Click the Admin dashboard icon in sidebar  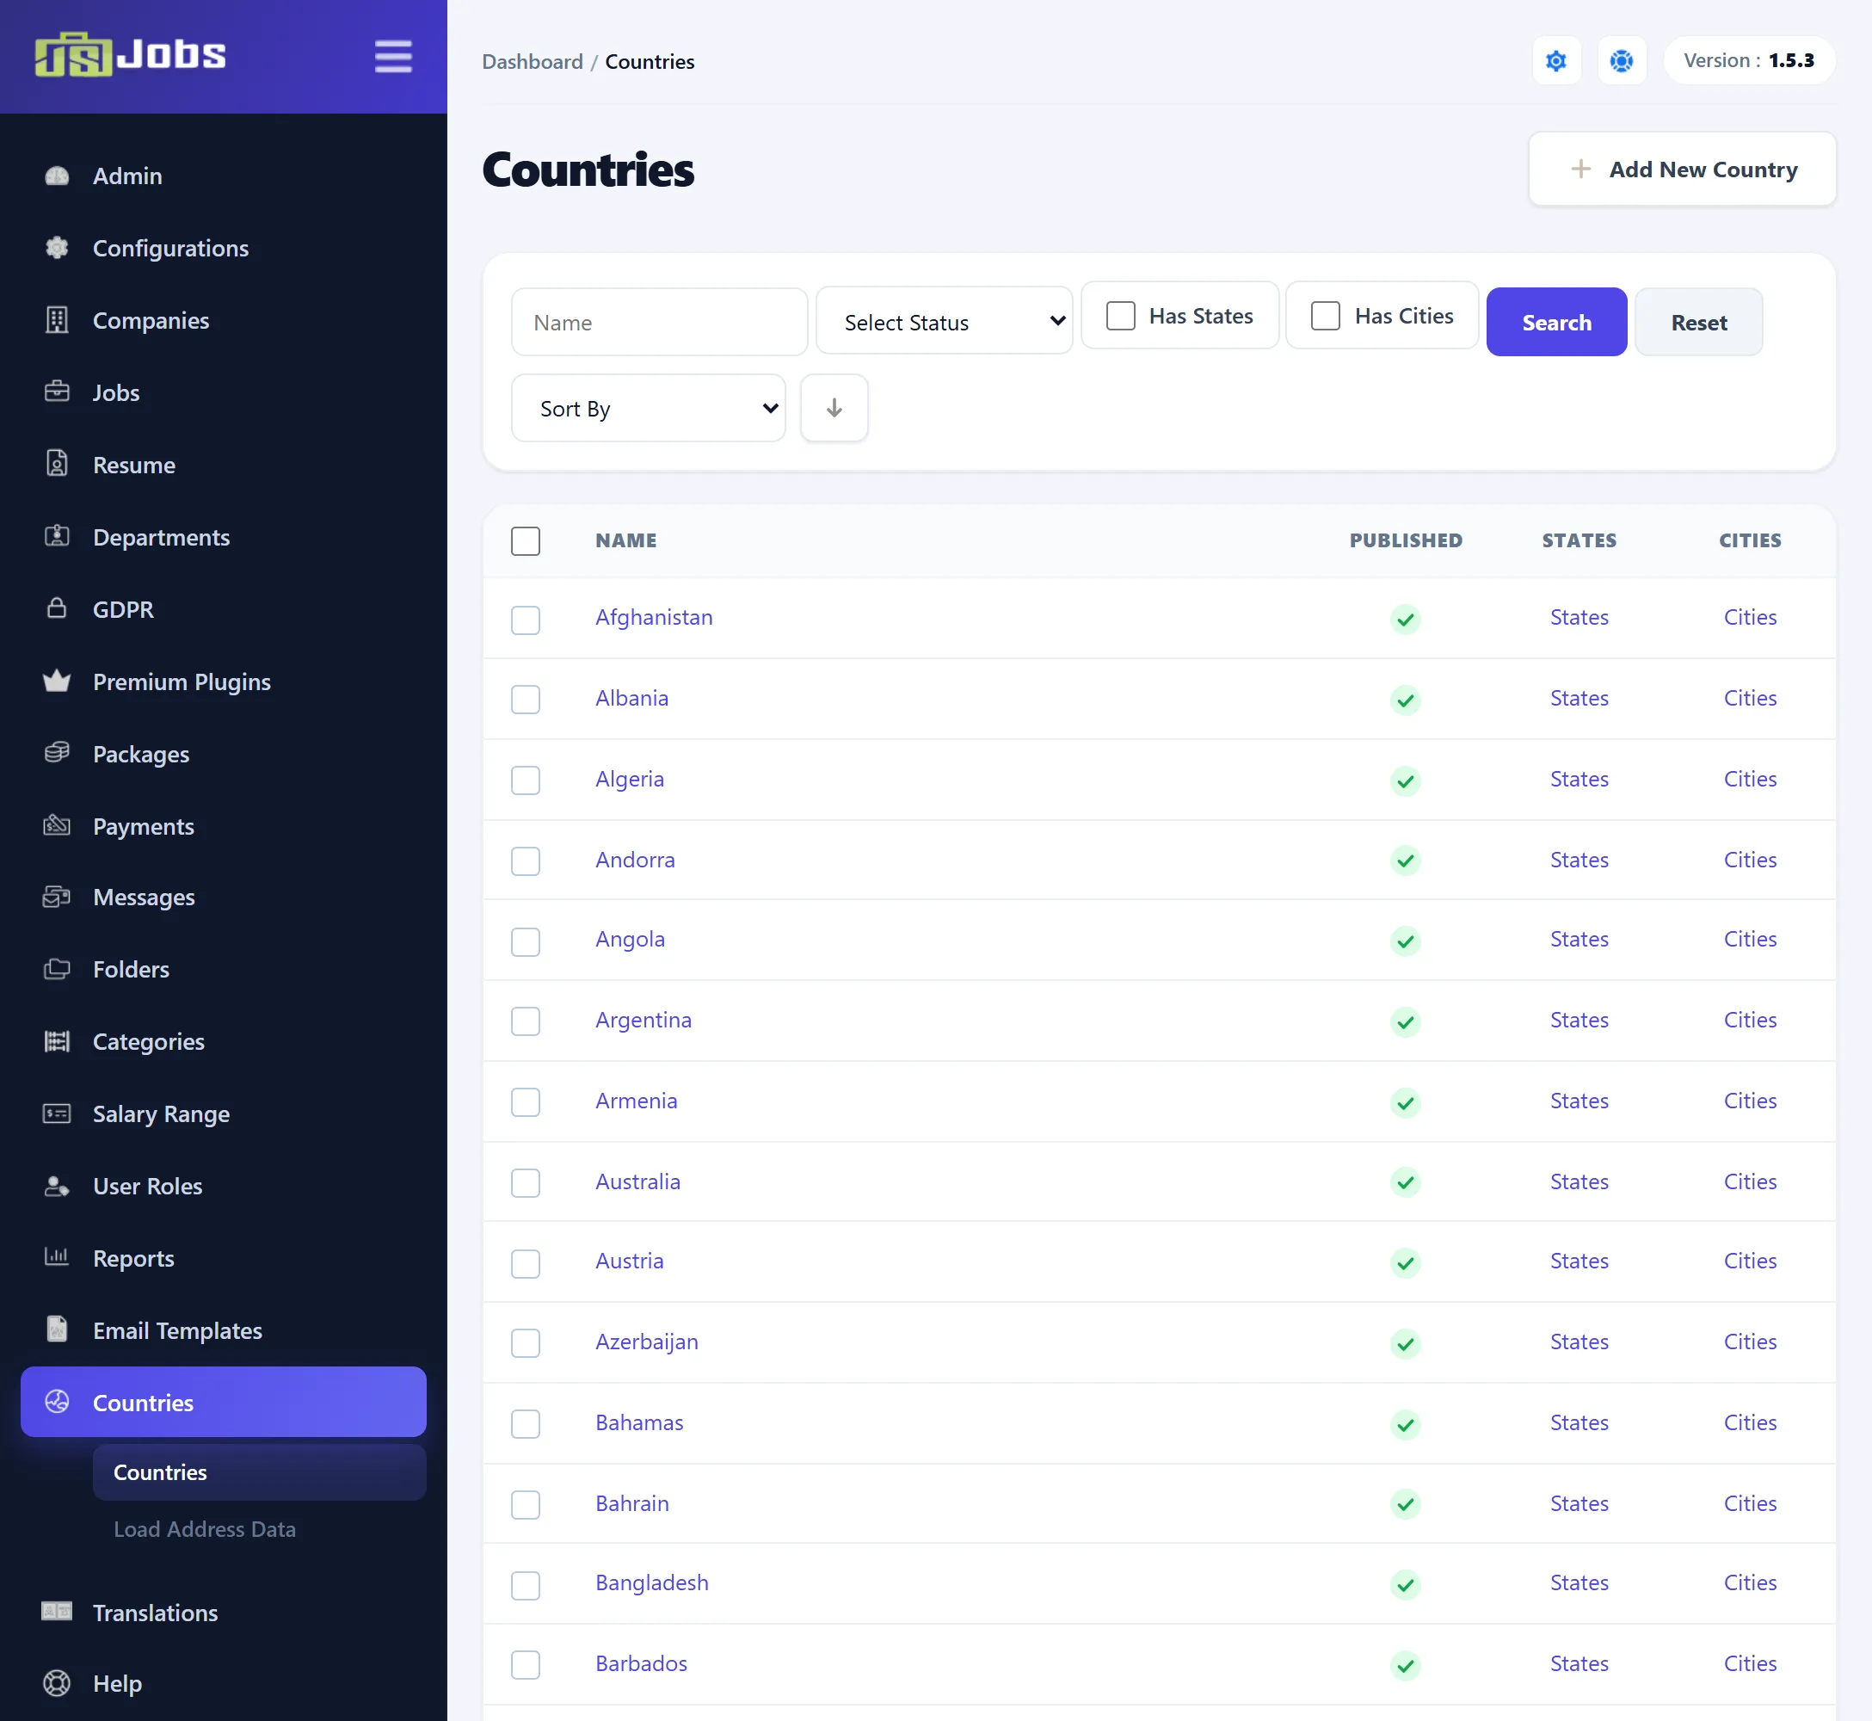tap(57, 176)
